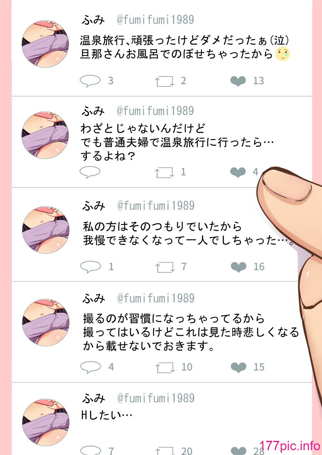Viewport: 322px width, 455px height.
Task: Open the avatar beside the Hしたい post
Action: 45,422
